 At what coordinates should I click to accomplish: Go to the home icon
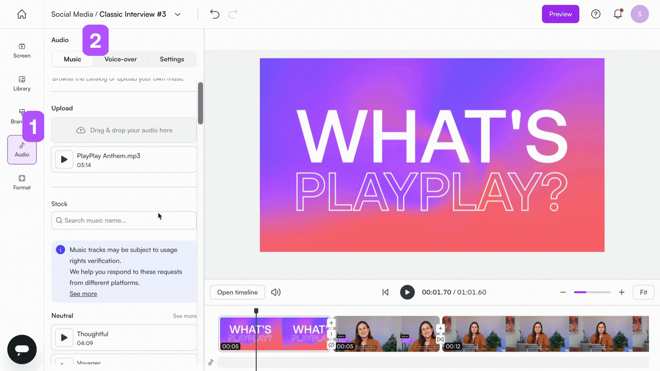22,14
